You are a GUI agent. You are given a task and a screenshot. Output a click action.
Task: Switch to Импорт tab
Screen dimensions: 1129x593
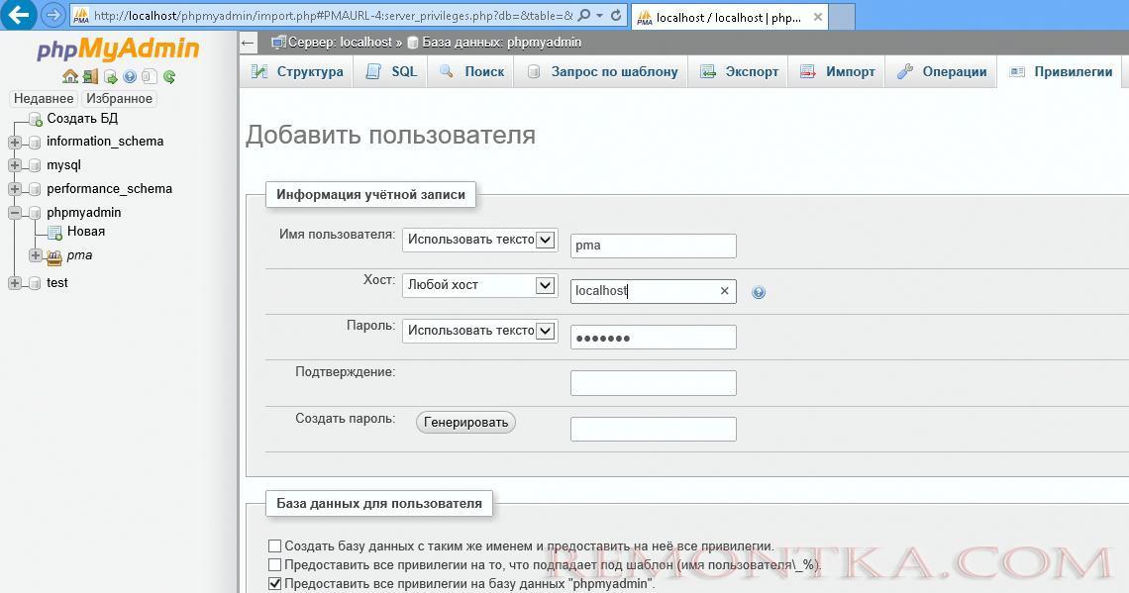[x=837, y=71]
